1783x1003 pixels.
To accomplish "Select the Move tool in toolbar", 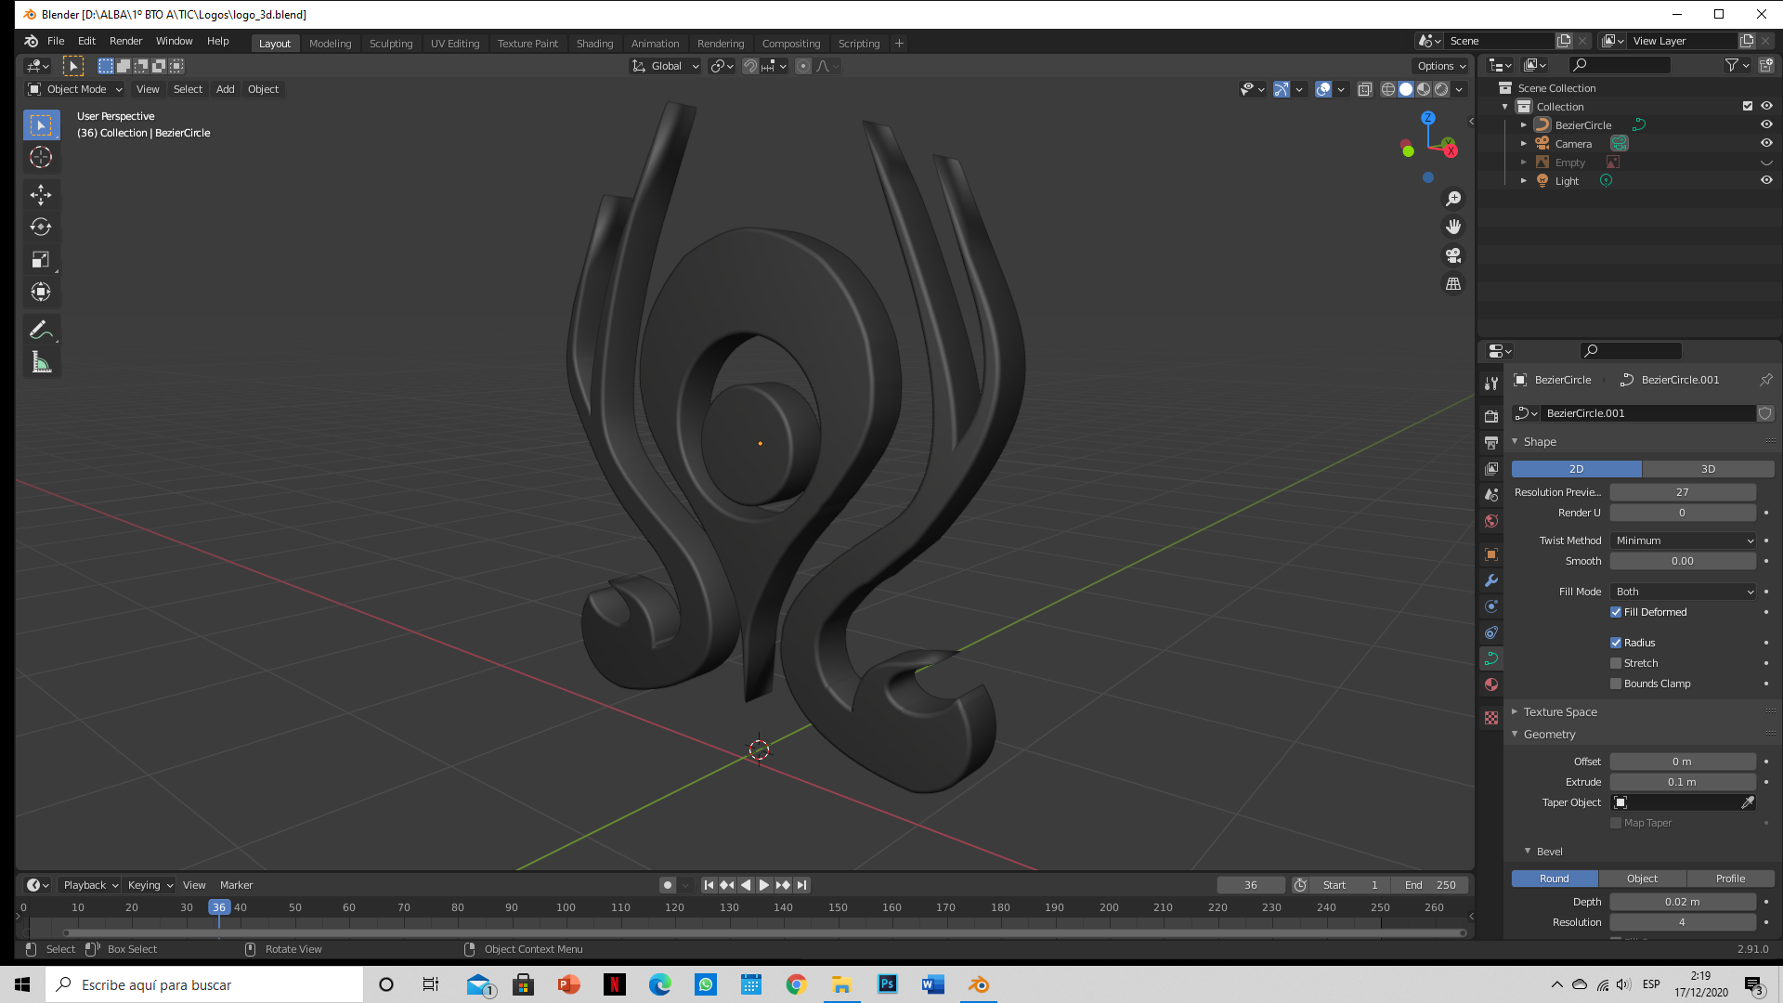I will pyautogui.click(x=41, y=194).
